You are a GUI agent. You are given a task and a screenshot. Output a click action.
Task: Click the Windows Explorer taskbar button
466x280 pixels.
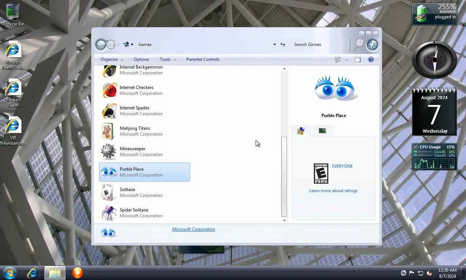[55, 273]
